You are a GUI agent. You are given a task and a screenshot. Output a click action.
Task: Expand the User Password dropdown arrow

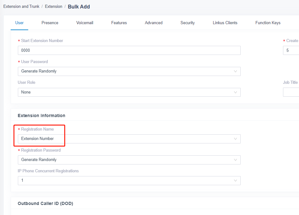(235, 71)
